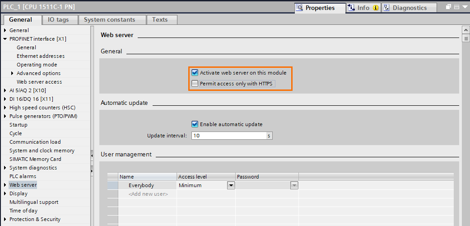Select Startup in navigation tree
This screenshot has height=226, width=470.
(18, 125)
